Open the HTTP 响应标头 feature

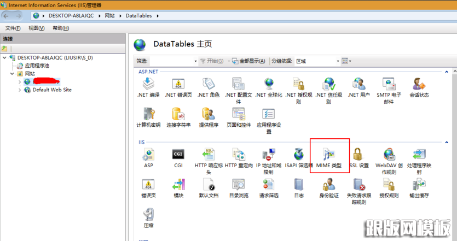click(209, 162)
